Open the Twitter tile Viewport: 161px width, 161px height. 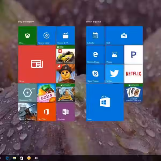pyautogui.click(x=114, y=74)
